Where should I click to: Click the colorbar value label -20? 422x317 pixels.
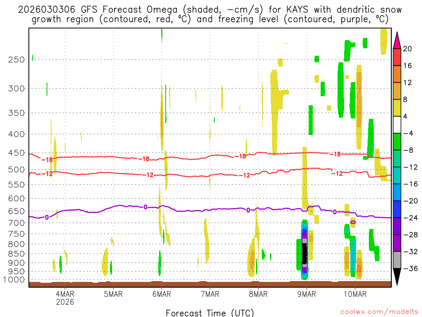click(x=410, y=201)
